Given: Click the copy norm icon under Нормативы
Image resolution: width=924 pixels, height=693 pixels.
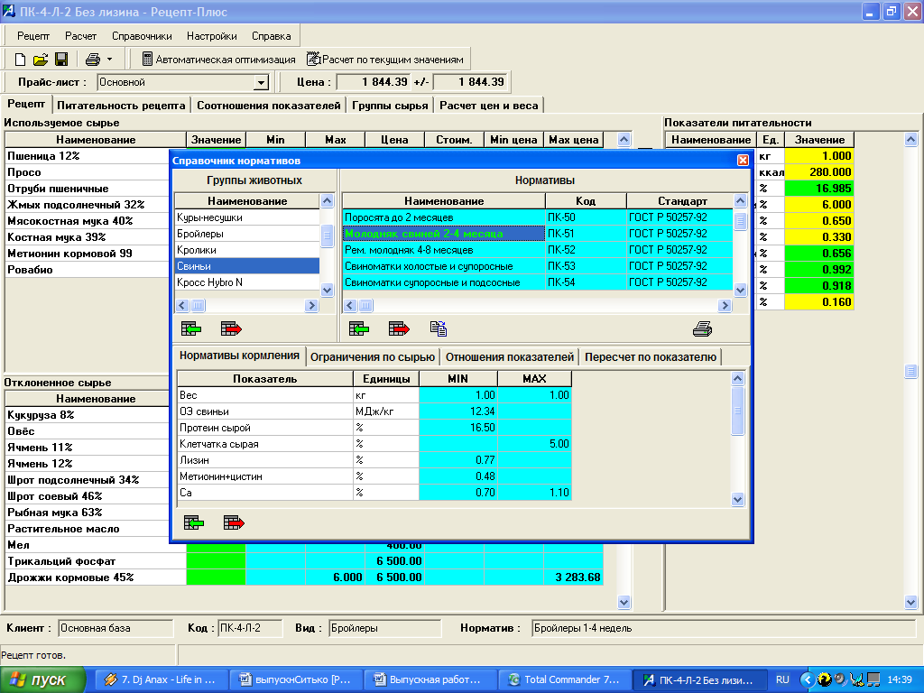Looking at the screenshot, I should (x=439, y=328).
